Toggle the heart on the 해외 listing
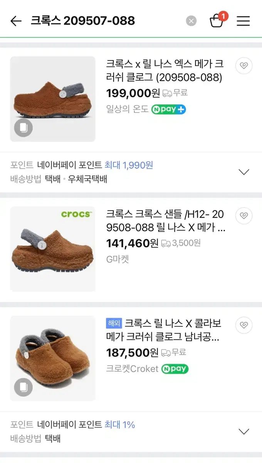This screenshot has height=463, width=262. (244, 325)
